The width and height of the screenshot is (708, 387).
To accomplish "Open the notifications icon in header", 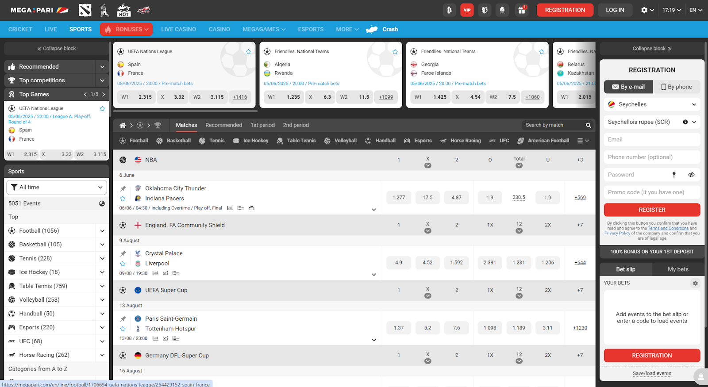I will [x=502, y=10].
